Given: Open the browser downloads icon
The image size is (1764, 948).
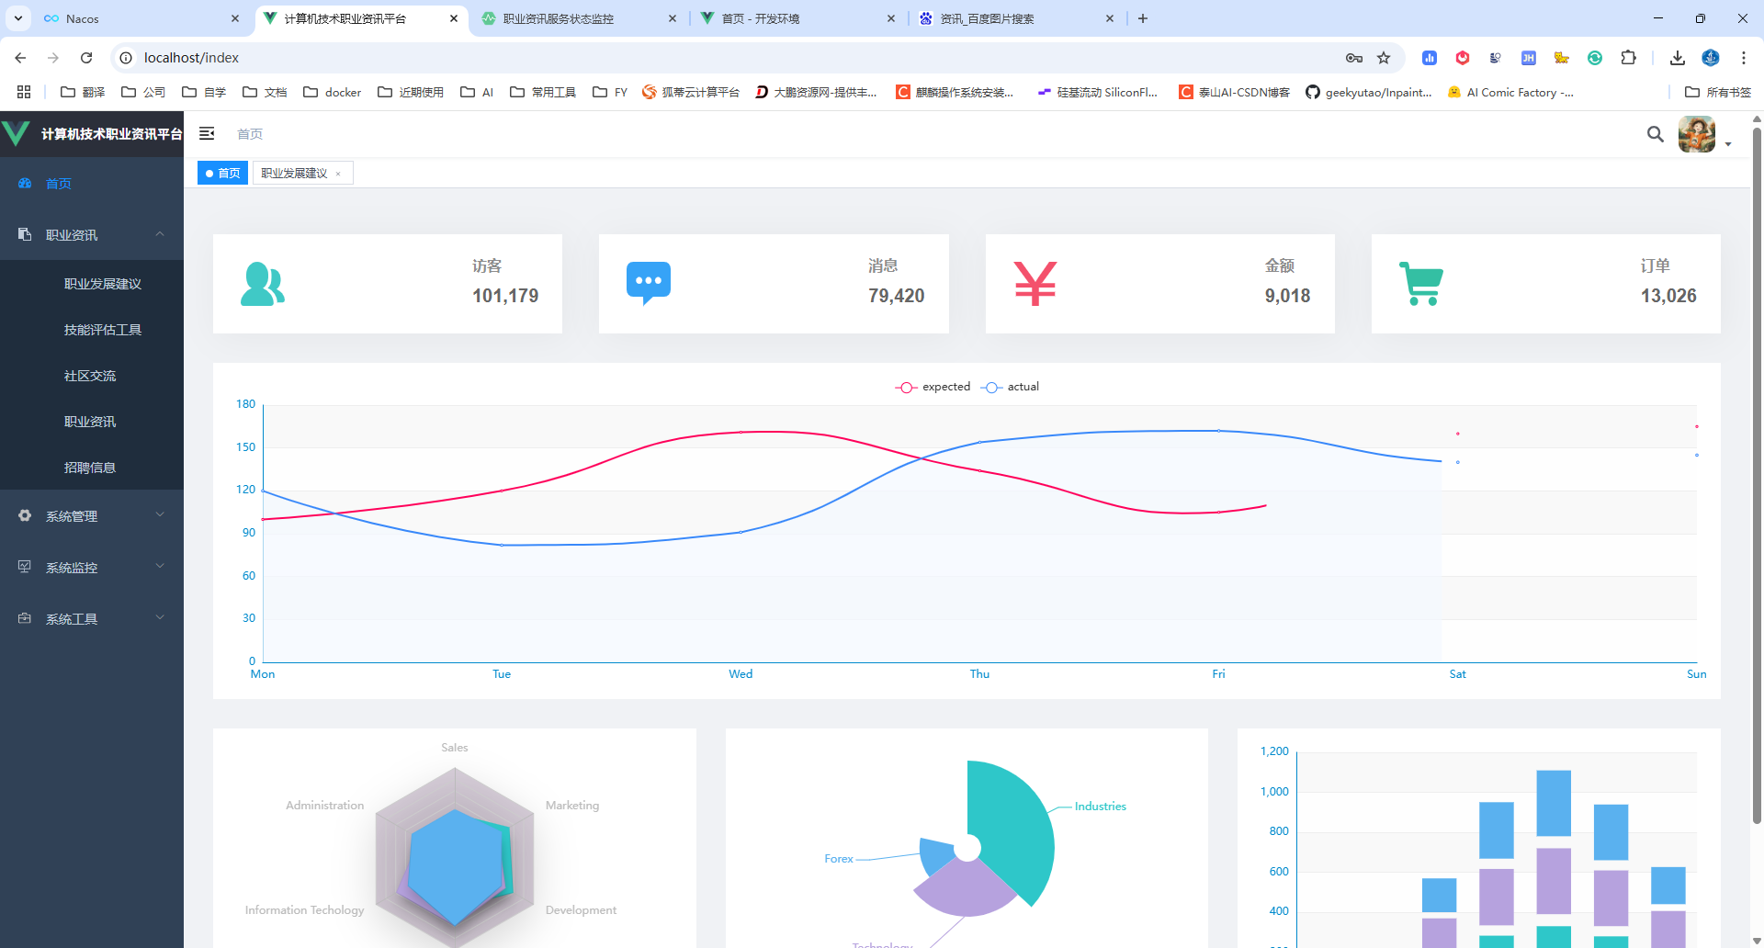Looking at the screenshot, I should 1677,58.
